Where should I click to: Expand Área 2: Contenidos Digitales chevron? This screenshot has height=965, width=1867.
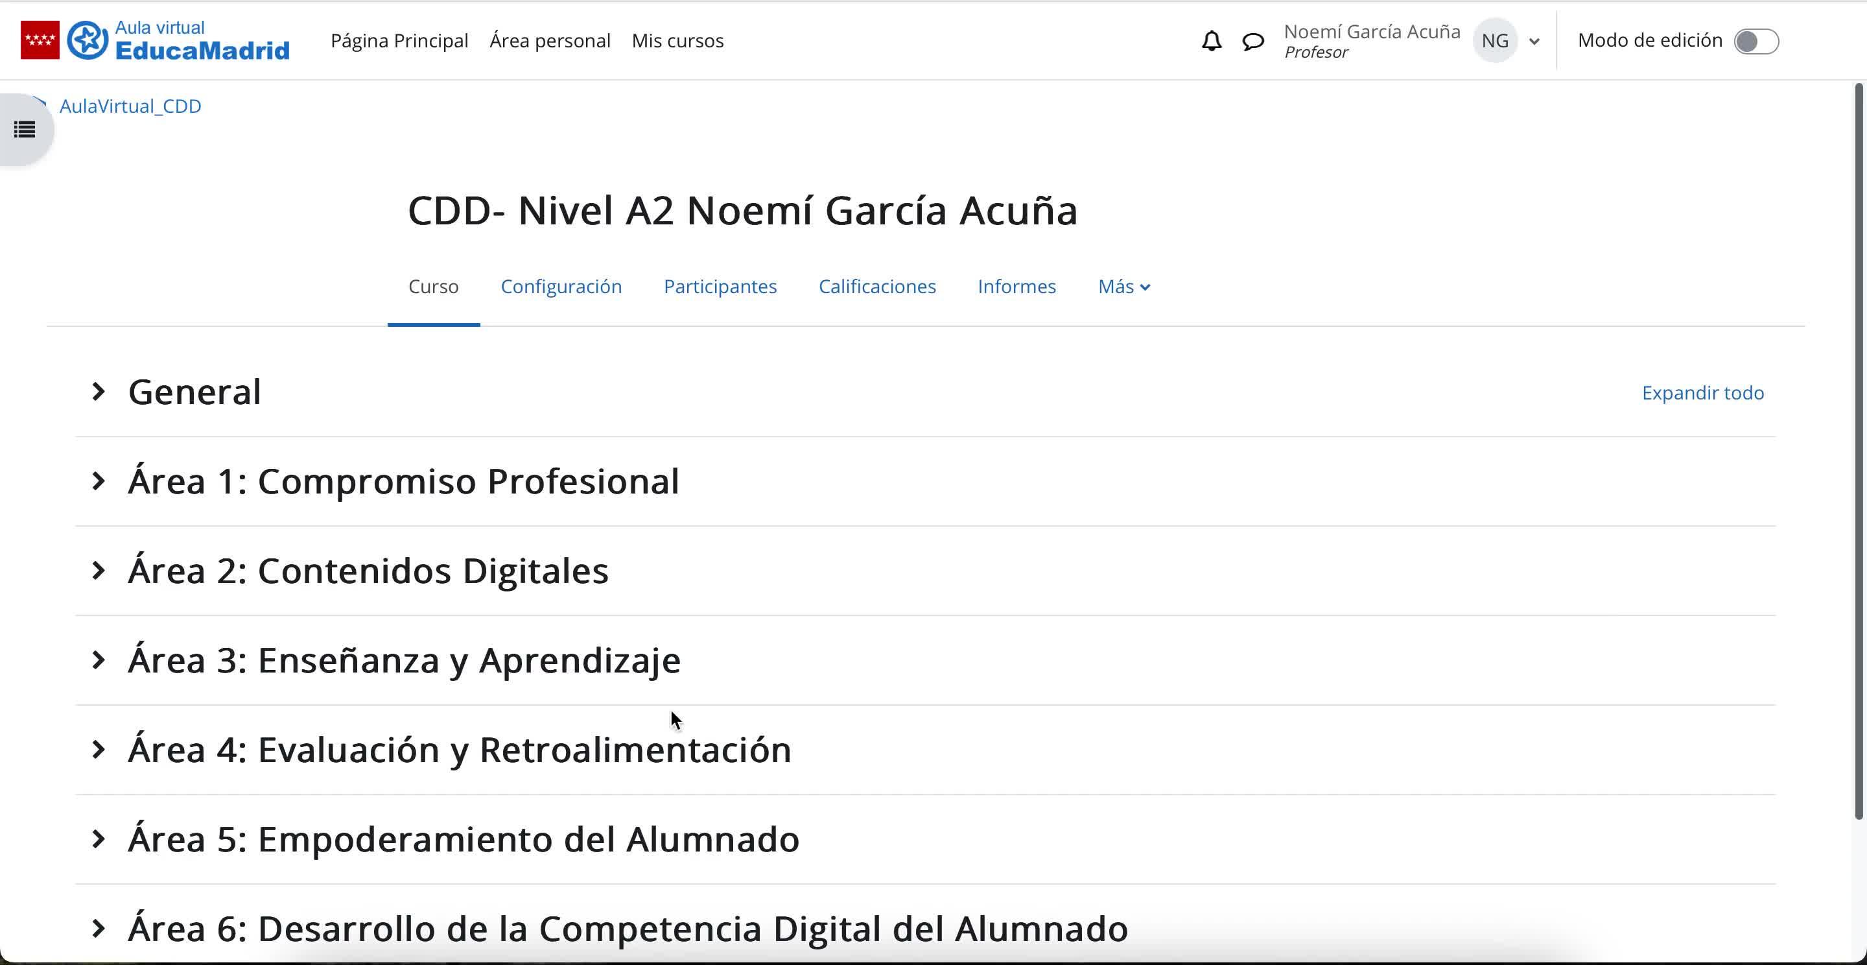99,571
